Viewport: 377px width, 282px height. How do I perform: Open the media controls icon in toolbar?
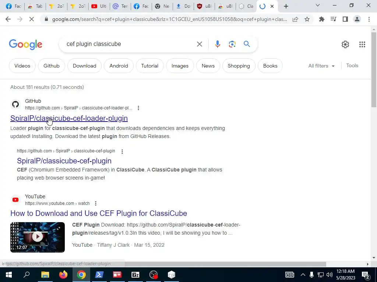pyautogui.click(x=334, y=19)
